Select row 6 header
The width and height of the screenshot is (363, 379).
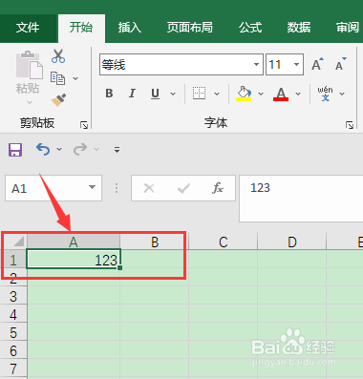(13, 351)
